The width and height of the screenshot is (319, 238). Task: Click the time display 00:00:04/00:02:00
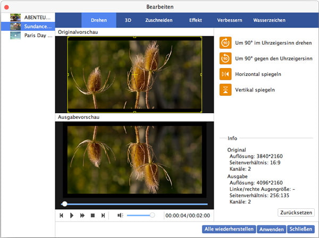[x=188, y=216]
